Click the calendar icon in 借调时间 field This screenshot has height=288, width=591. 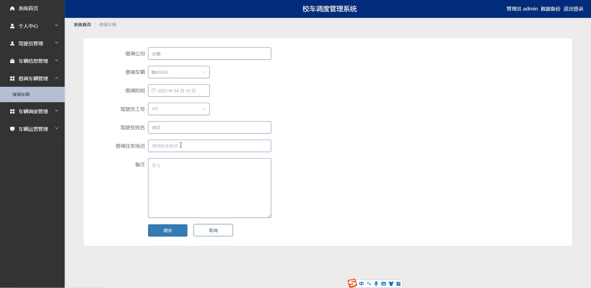point(153,90)
